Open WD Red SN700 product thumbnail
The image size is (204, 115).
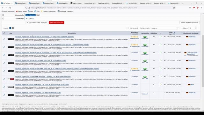click(11, 79)
